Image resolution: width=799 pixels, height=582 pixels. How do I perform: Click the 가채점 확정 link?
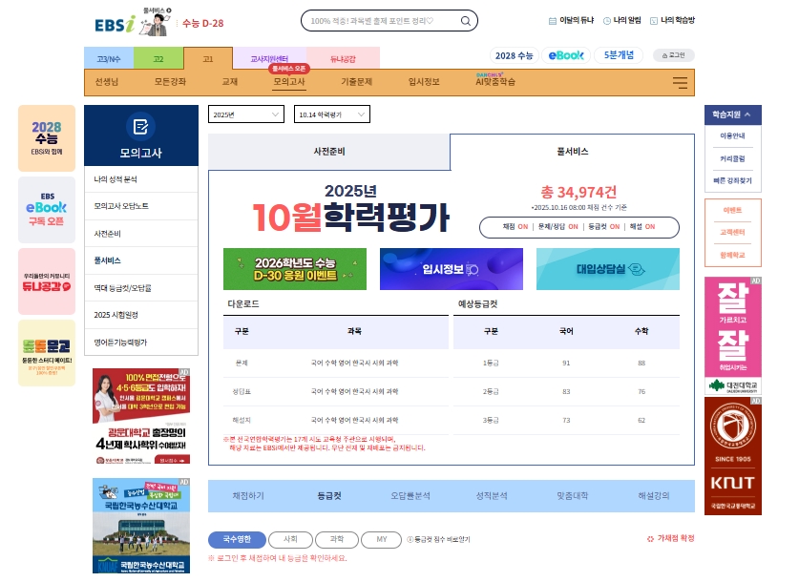click(x=670, y=538)
